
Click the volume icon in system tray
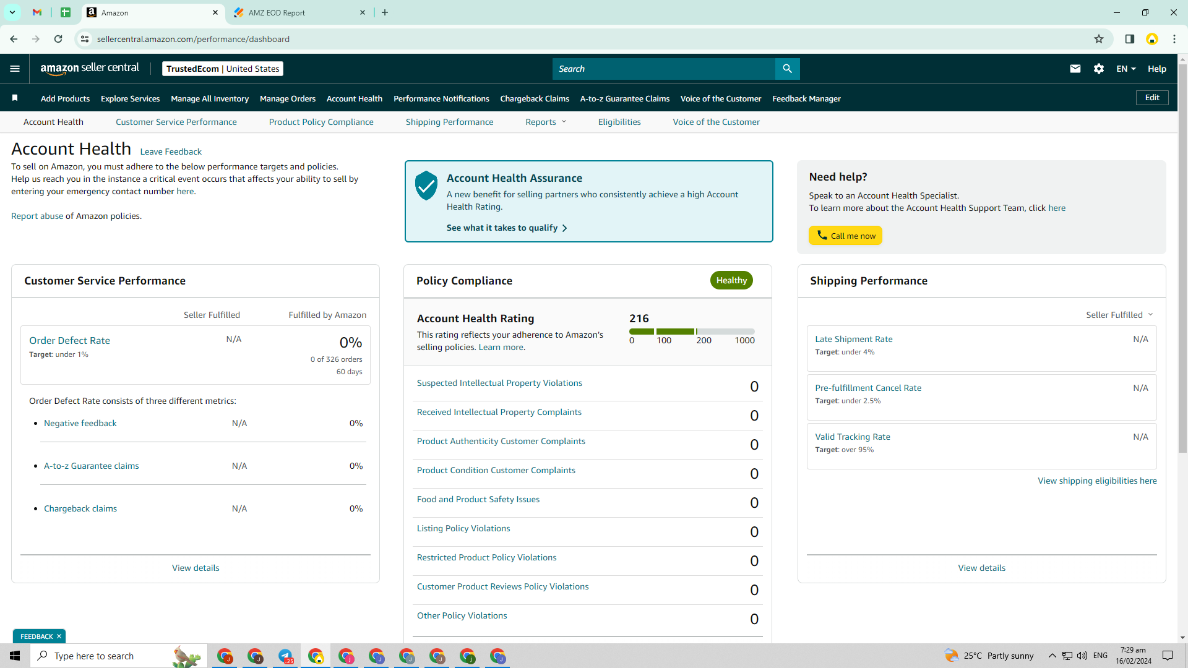click(1082, 656)
